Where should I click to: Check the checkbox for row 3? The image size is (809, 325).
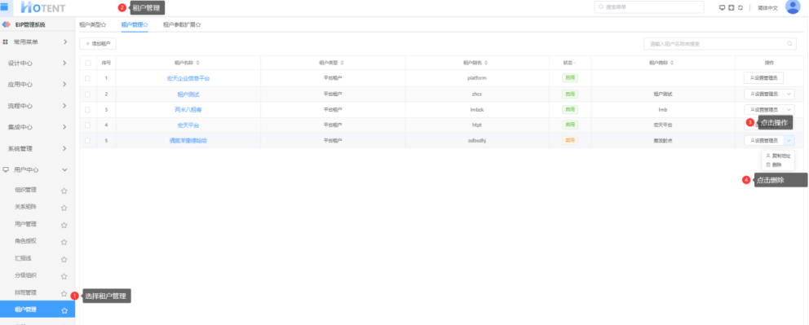pyautogui.click(x=88, y=110)
